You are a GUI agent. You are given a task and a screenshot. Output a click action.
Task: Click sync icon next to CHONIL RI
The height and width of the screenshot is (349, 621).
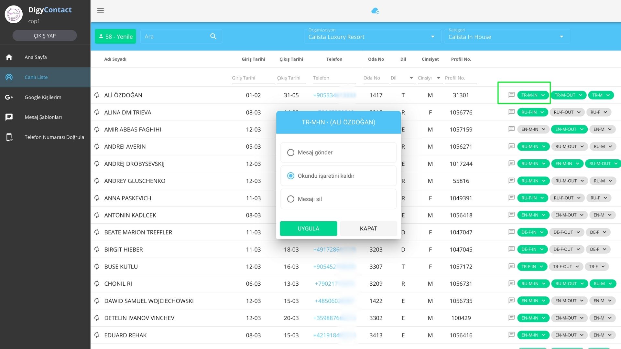point(97,284)
